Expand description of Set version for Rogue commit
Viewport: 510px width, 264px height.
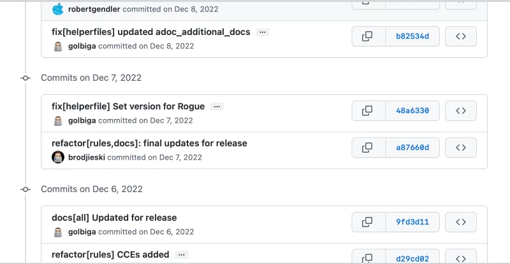pos(217,106)
